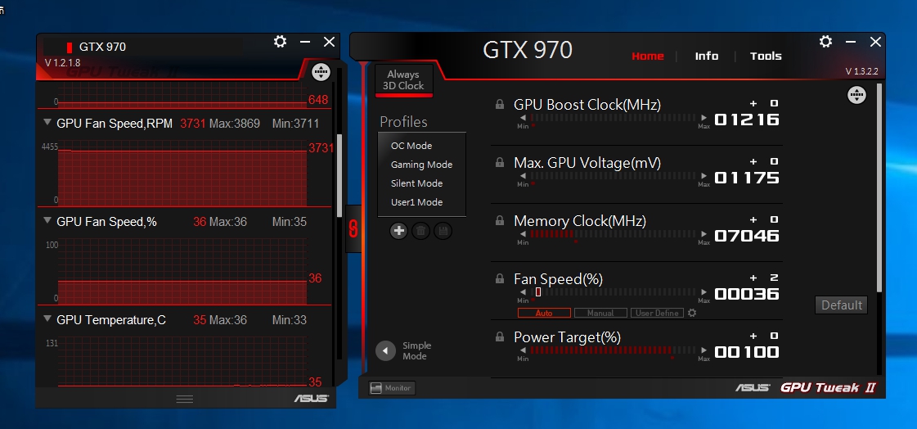Toggle lock for Power Target
This screenshot has height=429, width=917.
500,336
